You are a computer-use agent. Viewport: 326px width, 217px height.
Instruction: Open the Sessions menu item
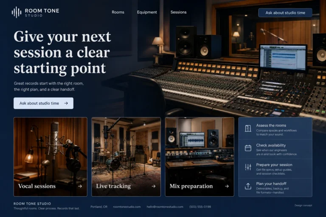coord(178,12)
